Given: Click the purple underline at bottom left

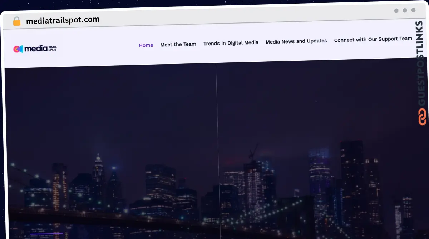Looking at the screenshot, I should [x=46, y=234].
